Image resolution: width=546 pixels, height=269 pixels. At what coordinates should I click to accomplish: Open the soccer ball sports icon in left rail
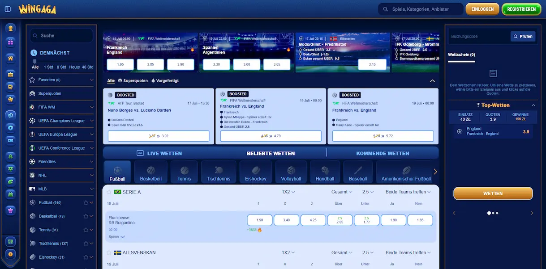11,115
